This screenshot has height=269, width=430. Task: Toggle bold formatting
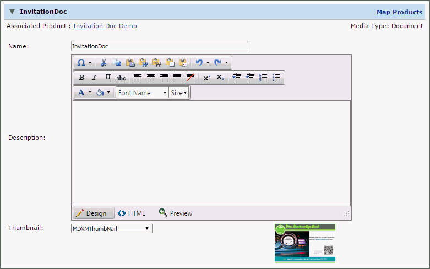tap(81, 78)
